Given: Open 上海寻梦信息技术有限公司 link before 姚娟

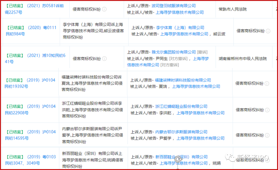Looking at the screenshot, I should tap(184, 163).
